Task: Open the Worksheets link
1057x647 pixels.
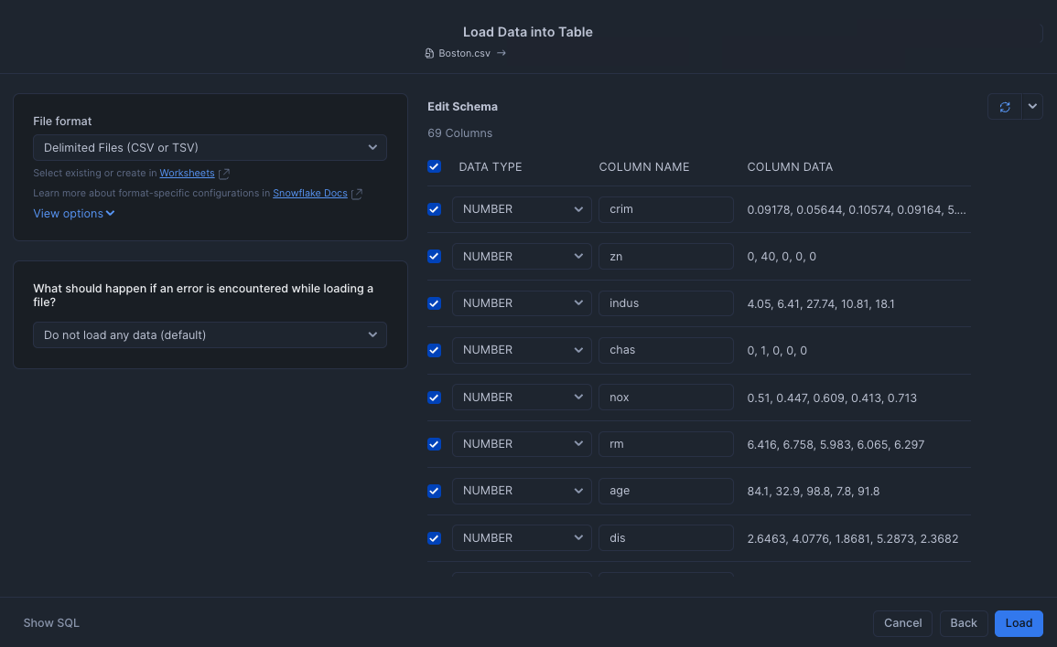Action: 187,173
